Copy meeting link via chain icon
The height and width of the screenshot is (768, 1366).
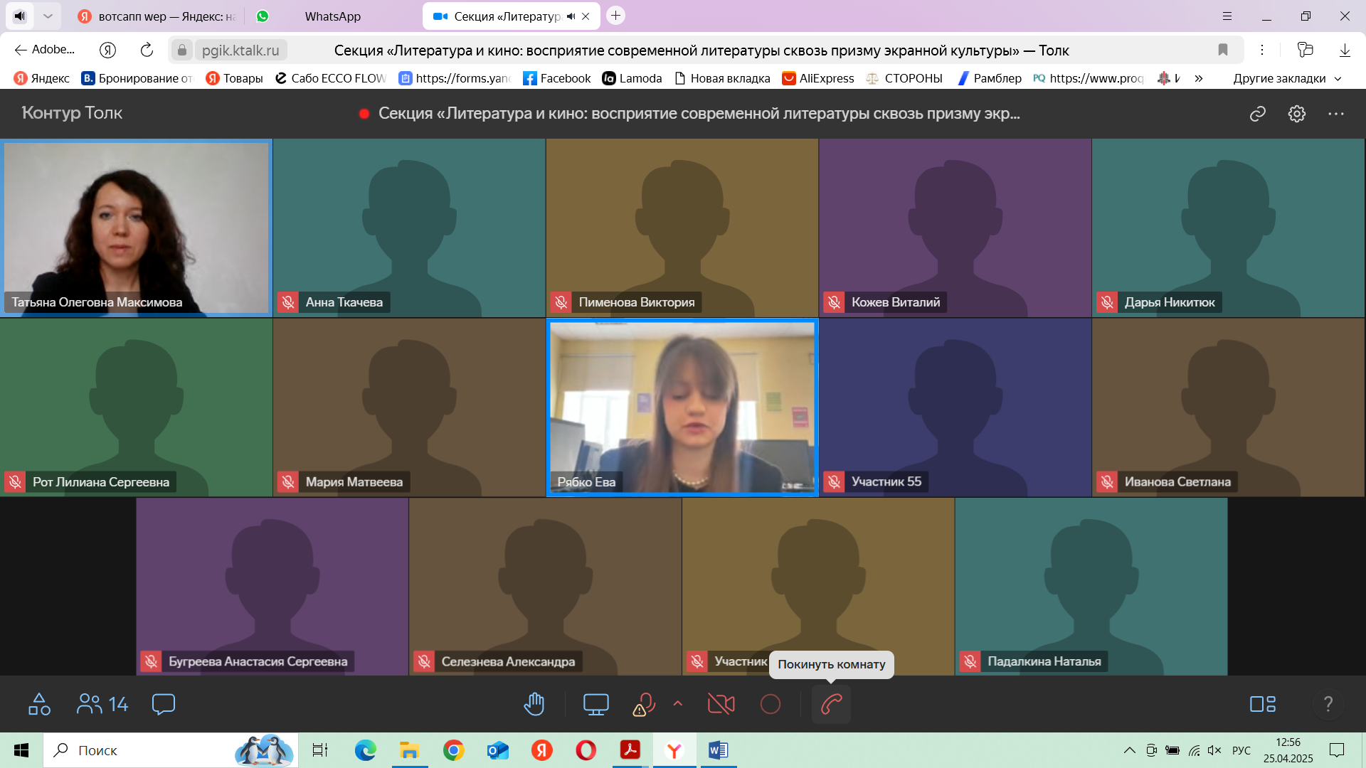(1257, 114)
